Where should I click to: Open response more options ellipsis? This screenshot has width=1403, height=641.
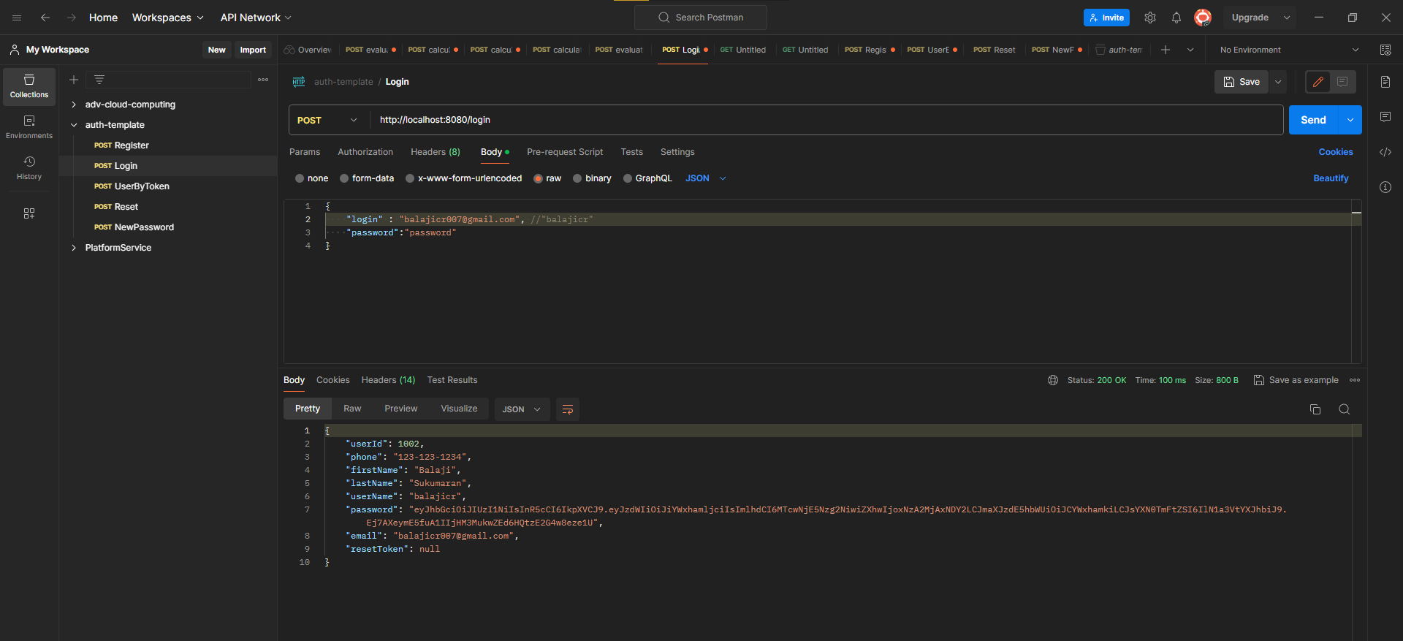[x=1355, y=380]
